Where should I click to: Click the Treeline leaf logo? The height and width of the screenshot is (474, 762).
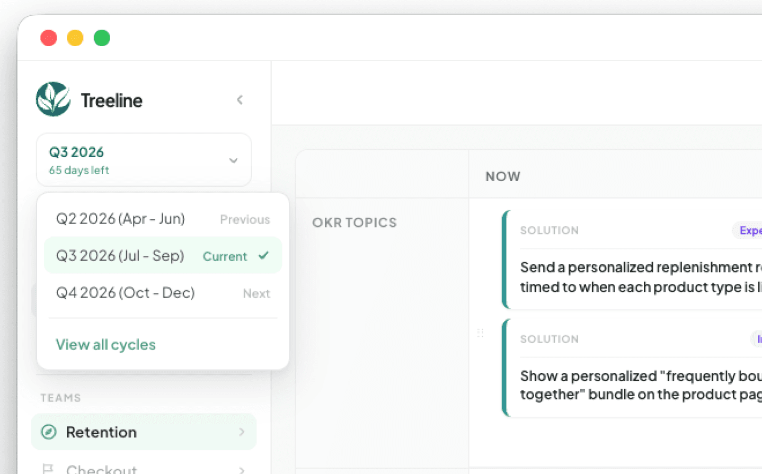pos(53,99)
